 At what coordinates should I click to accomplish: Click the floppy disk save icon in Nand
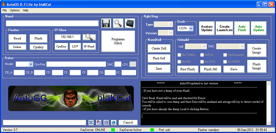point(106,23)
